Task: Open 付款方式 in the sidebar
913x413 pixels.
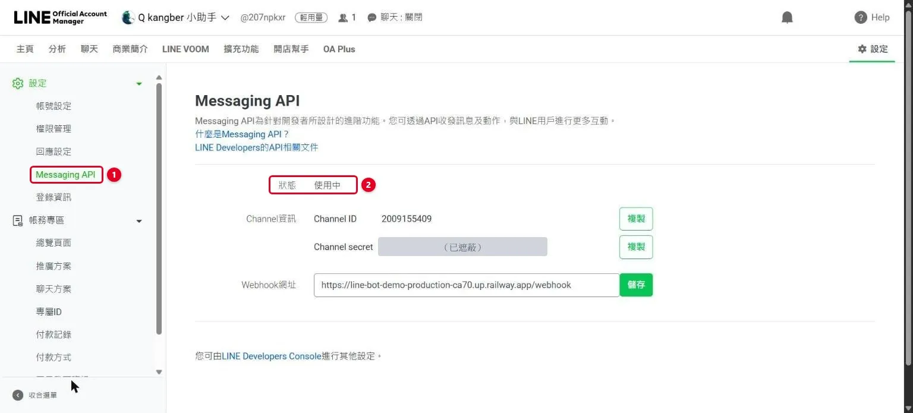Action: (x=53, y=357)
